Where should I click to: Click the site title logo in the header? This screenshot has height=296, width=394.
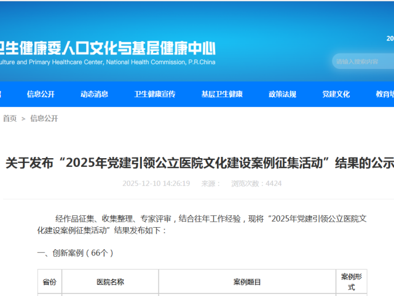108,47
